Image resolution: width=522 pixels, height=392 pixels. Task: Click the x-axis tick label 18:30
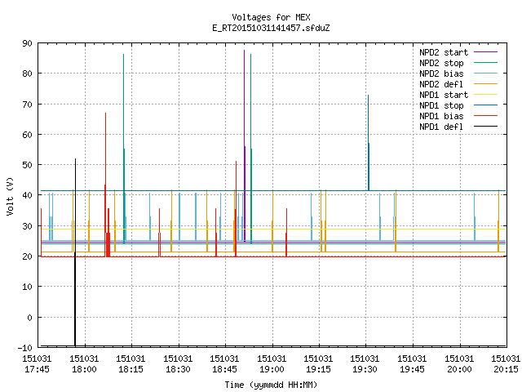point(178,369)
